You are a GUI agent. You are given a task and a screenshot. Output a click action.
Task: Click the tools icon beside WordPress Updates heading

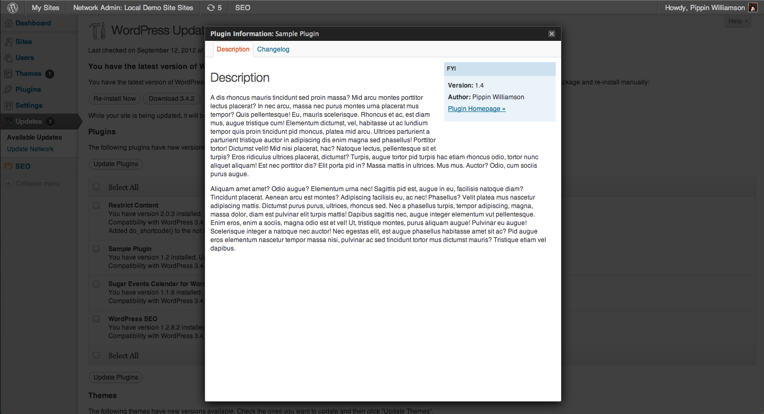(x=98, y=31)
